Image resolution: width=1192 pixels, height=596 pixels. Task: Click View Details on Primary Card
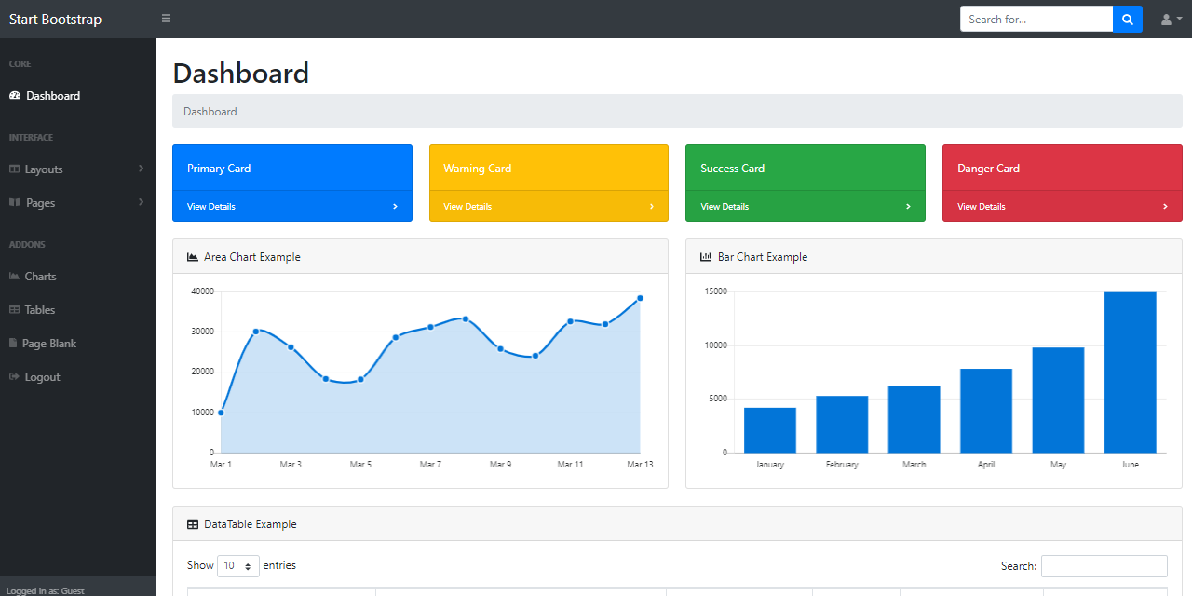[211, 207]
